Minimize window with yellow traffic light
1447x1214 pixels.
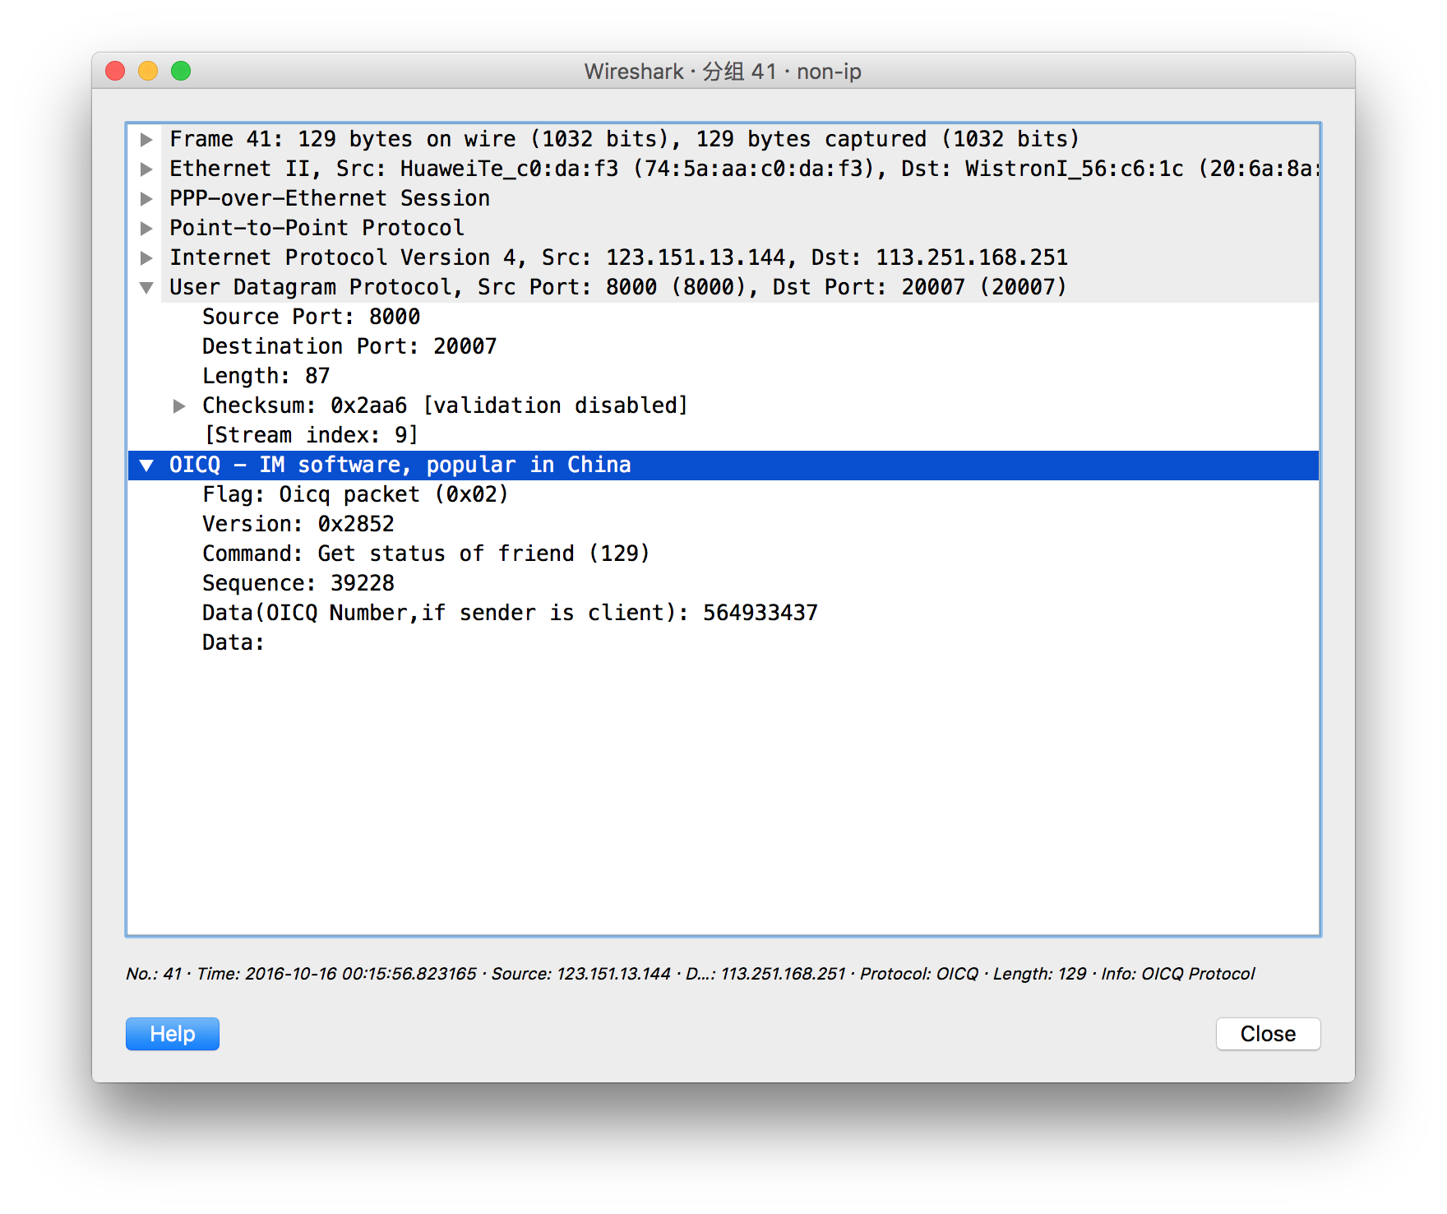148,71
